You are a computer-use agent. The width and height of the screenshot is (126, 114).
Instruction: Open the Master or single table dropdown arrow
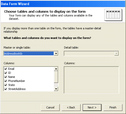(x=56, y=54)
